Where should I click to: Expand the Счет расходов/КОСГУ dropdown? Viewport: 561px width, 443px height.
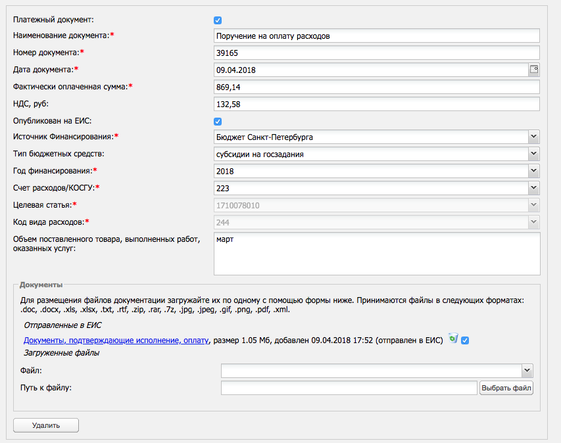tap(377, 189)
